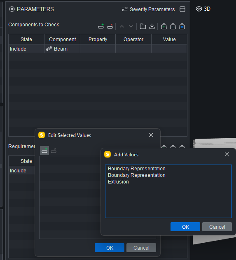The width and height of the screenshot is (236, 260).
Task: Remove from selection basket, red minus icon
Action: coord(173,26)
